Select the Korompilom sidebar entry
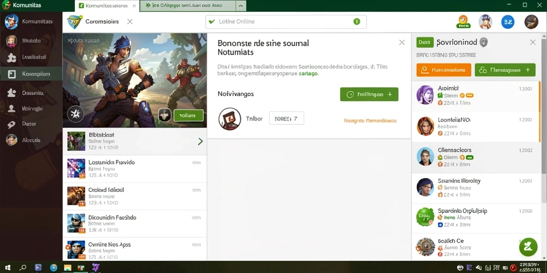547x273 pixels. coord(31,74)
